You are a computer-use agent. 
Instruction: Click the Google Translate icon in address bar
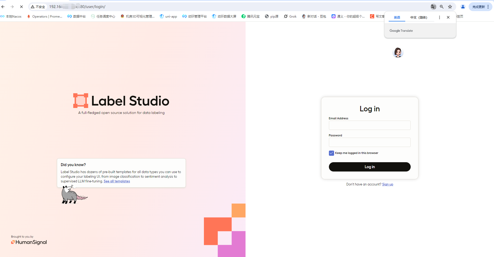(433, 7)
